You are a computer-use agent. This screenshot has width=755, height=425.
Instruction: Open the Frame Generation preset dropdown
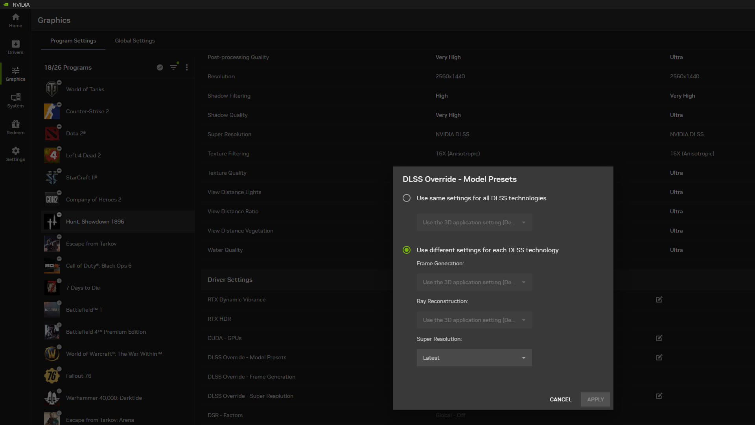[x=474, y=282]
